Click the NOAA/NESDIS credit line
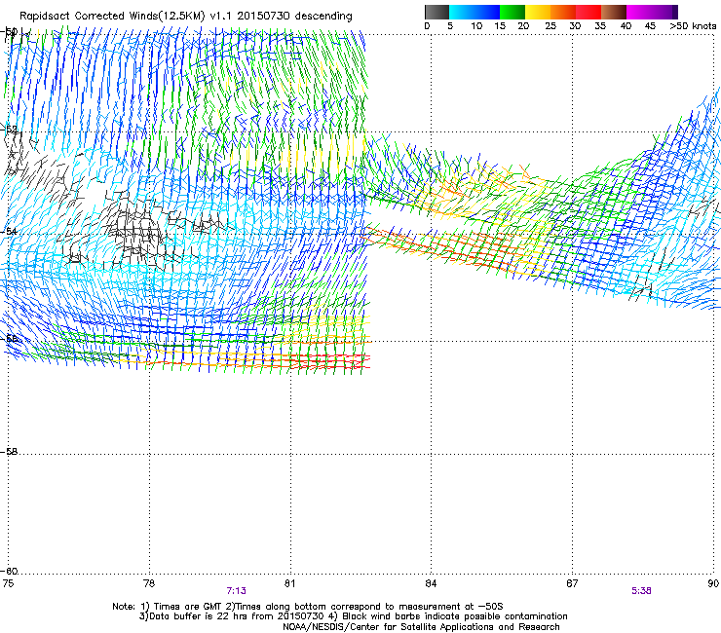 (421, 627)
